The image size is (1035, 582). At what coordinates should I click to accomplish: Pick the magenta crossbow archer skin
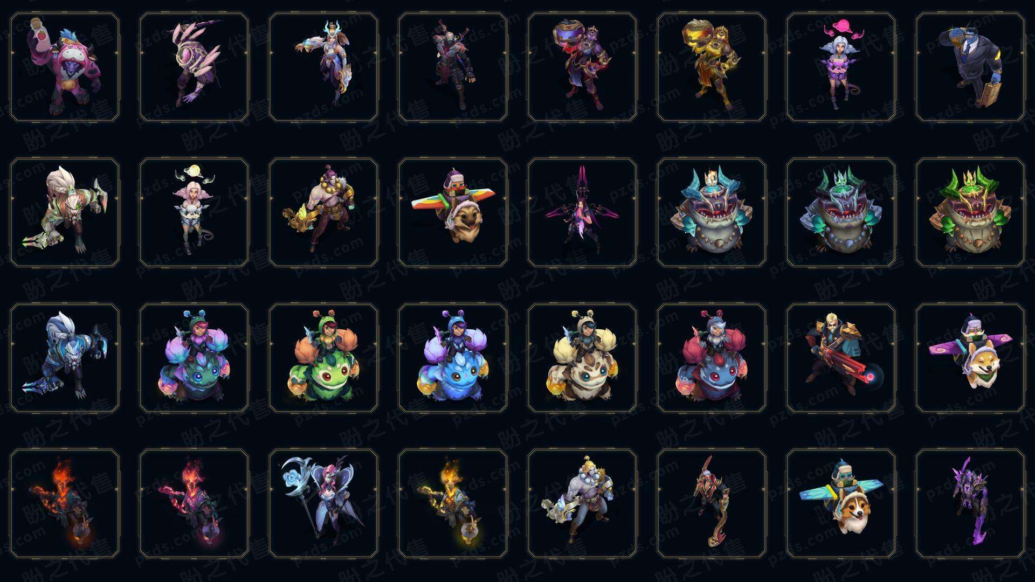[x=582, y=212]
